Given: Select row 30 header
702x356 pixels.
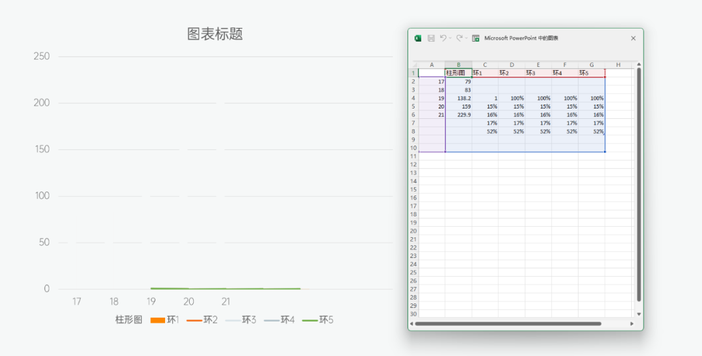Looking at the screenshot, I should 413,314.
